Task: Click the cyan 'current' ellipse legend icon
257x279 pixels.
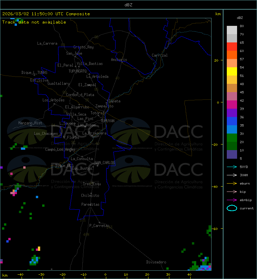Action: (x=232, y=208)
